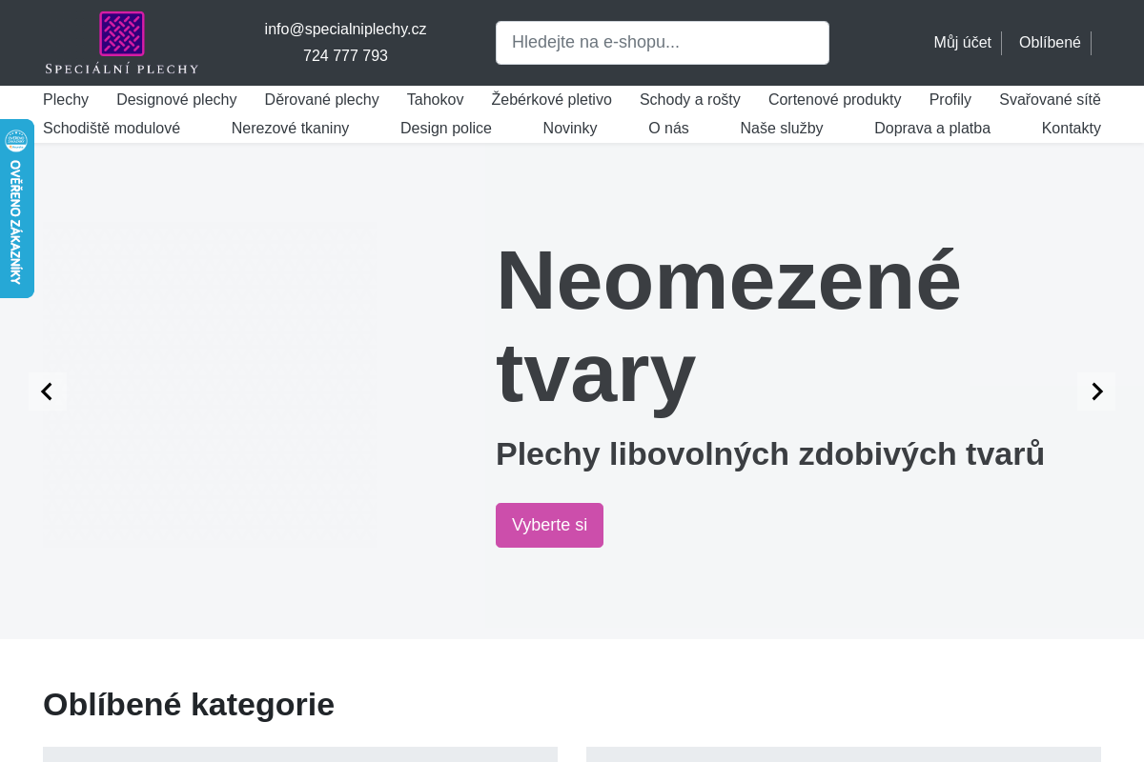Screen dimensions: 1144x762
Task: Click Plechy libovolných zdobivých tvarů subtitle
Action: point(770,454)
